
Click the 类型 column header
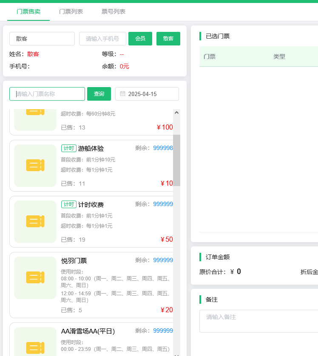(279, 57)
